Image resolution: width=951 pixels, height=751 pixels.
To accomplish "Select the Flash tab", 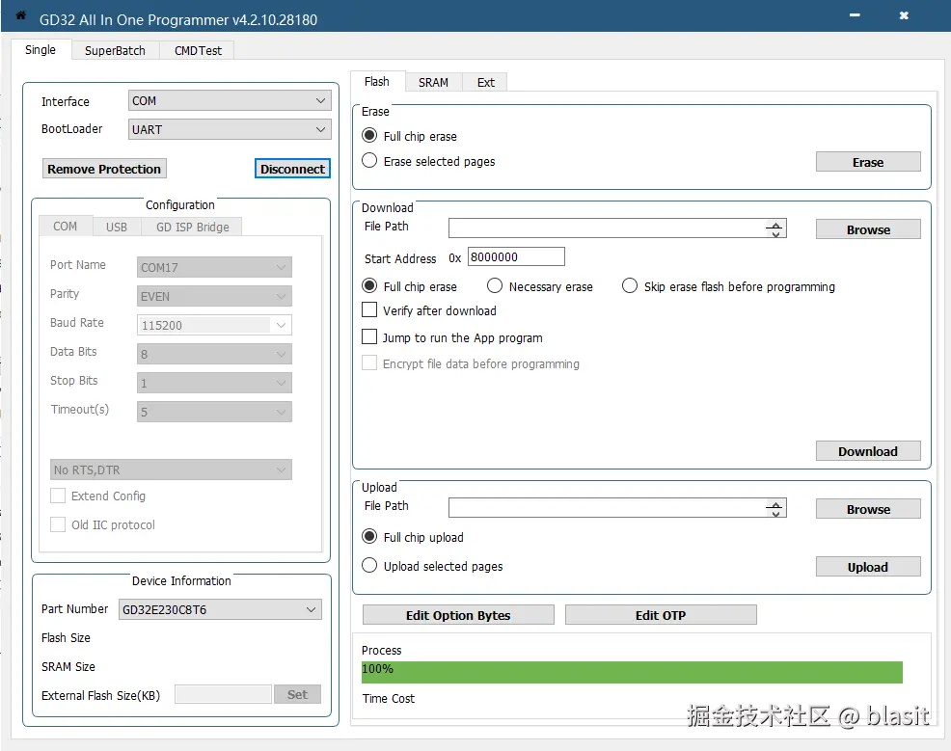I will click(377, 81).
